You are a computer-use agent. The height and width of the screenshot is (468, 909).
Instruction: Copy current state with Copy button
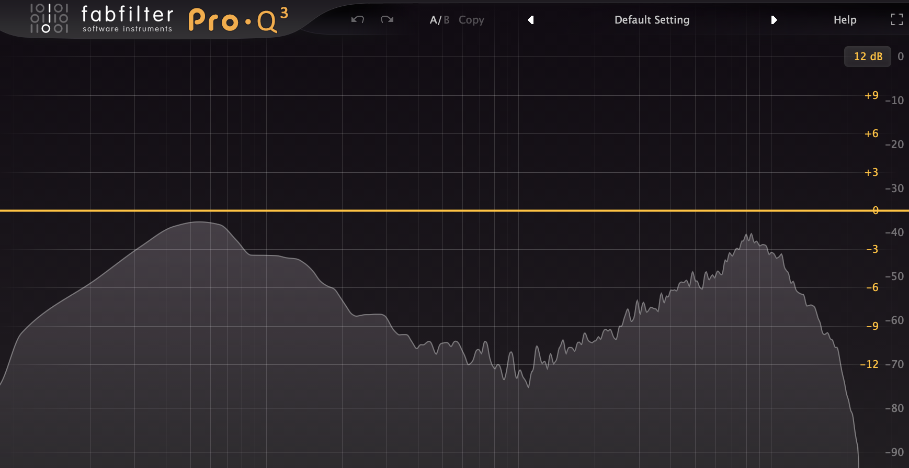pos(471,20)
